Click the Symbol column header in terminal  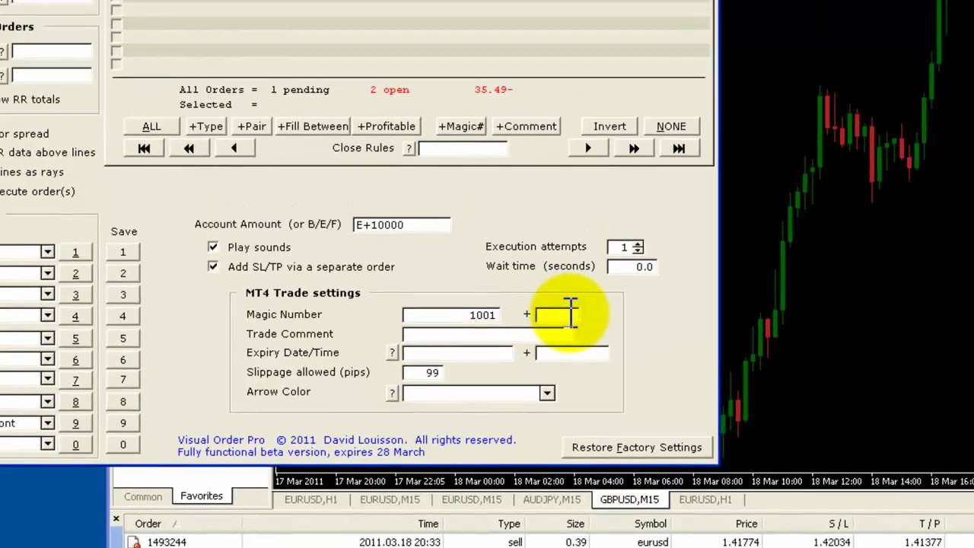point(651,524)
